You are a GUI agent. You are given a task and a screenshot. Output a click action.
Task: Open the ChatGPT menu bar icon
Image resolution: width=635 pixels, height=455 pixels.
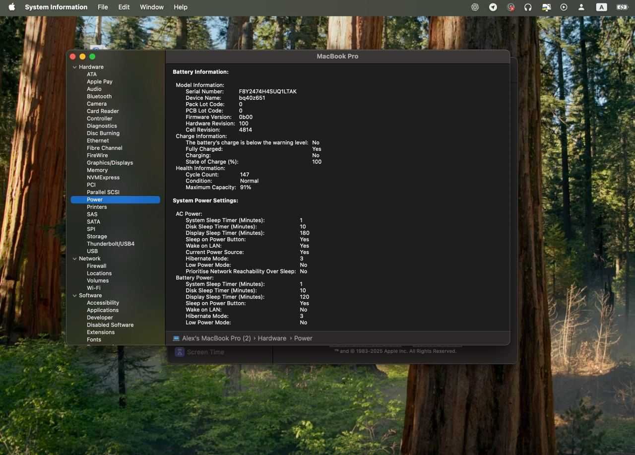[475, 7]
